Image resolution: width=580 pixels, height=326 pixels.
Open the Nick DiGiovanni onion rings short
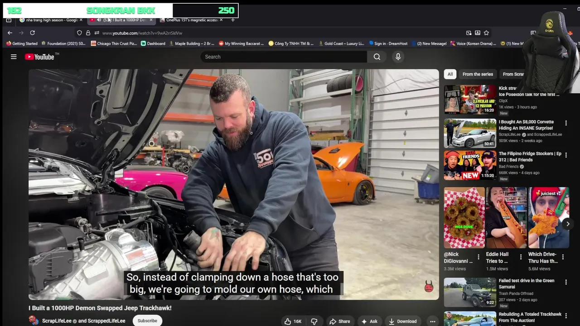click(x=464, y=218)
